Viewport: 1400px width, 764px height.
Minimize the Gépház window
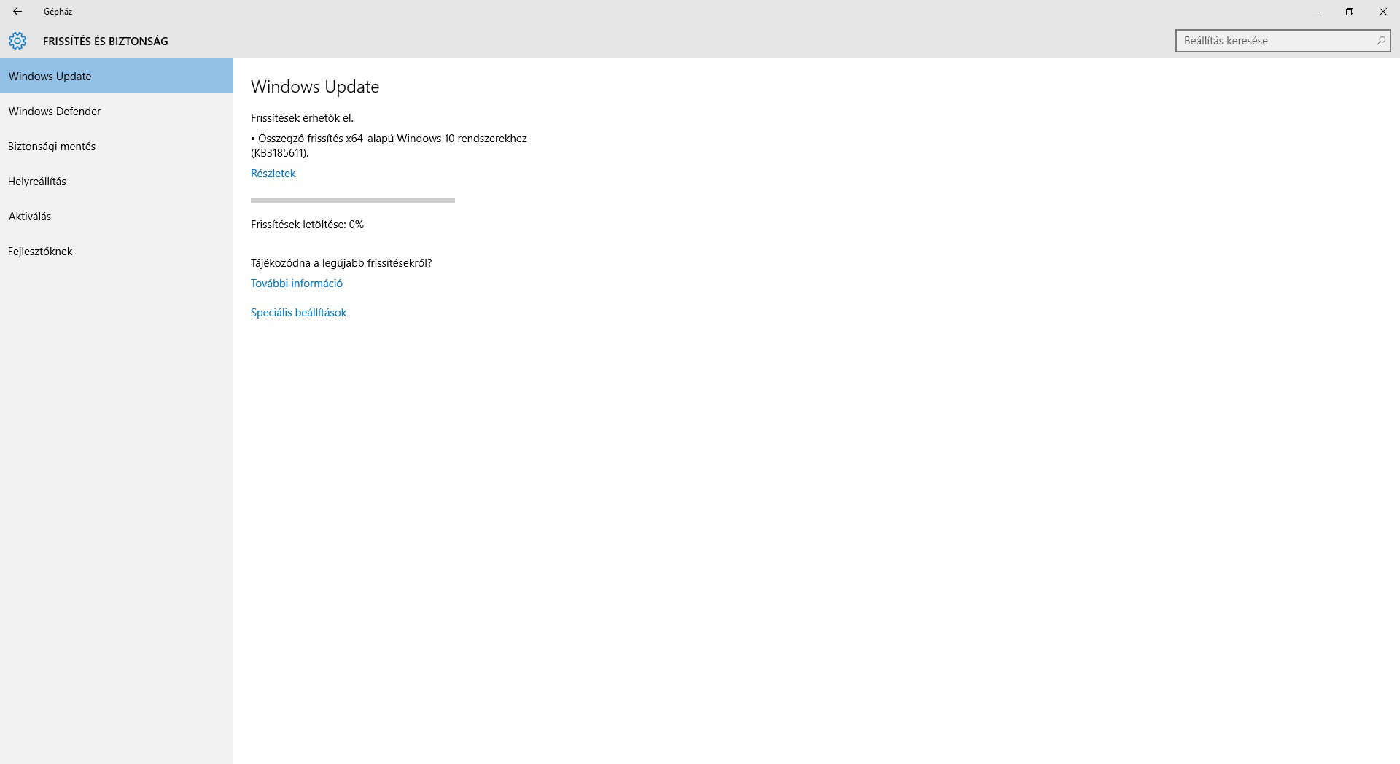point(1316,12)
